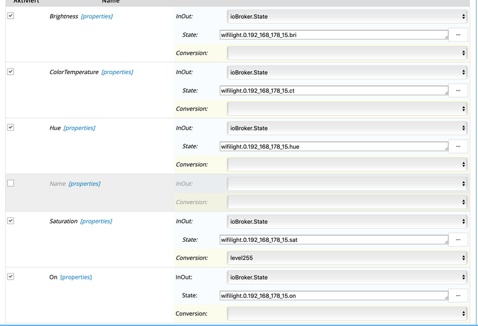Uncheck the ColorTemperature activation checkbox

[x=11, y=72]
